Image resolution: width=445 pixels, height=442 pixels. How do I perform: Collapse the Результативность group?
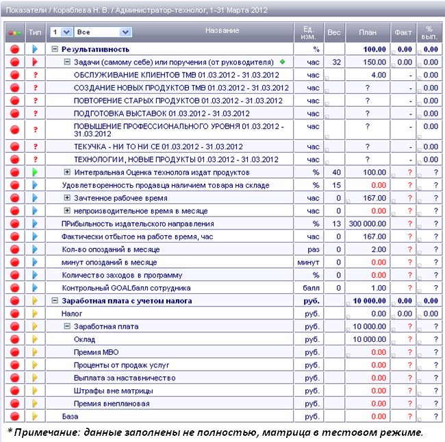(x=55, y=49)
